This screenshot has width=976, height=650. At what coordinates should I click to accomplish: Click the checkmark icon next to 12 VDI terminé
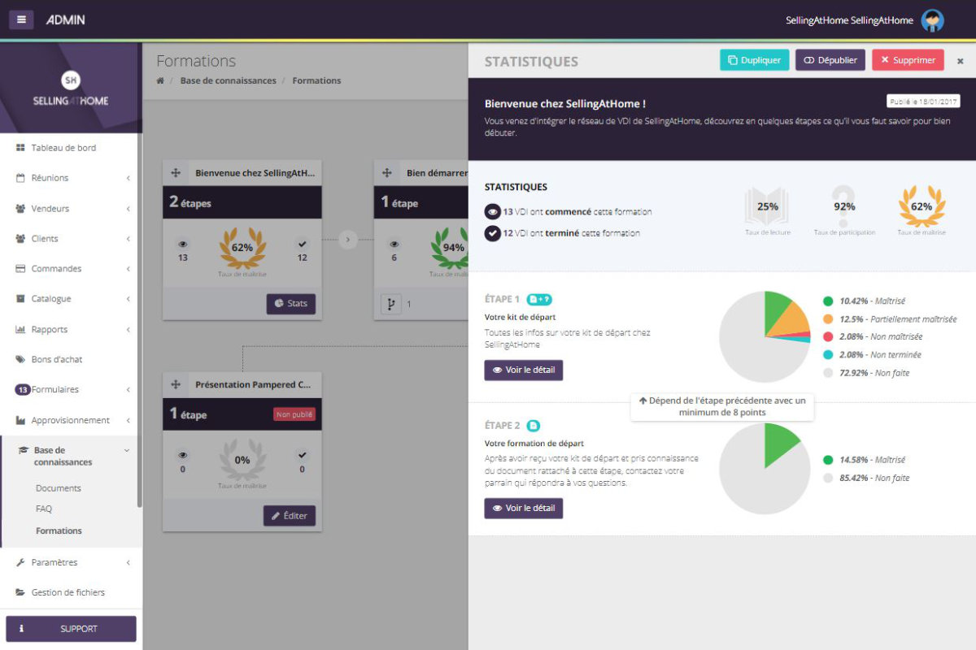click(x=492, y=233)
